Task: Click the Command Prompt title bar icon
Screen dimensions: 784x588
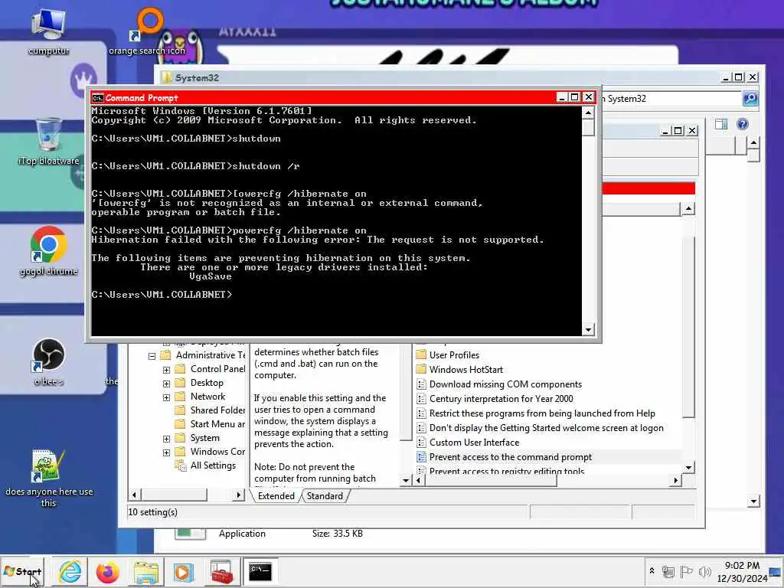Action: tap(97, 98)
